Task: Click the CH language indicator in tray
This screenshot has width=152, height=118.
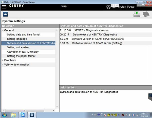Action: [x=92, y=115]
